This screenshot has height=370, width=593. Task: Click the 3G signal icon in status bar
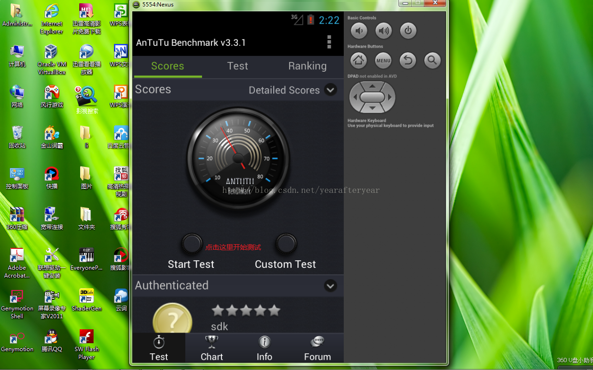coord(297,19)
